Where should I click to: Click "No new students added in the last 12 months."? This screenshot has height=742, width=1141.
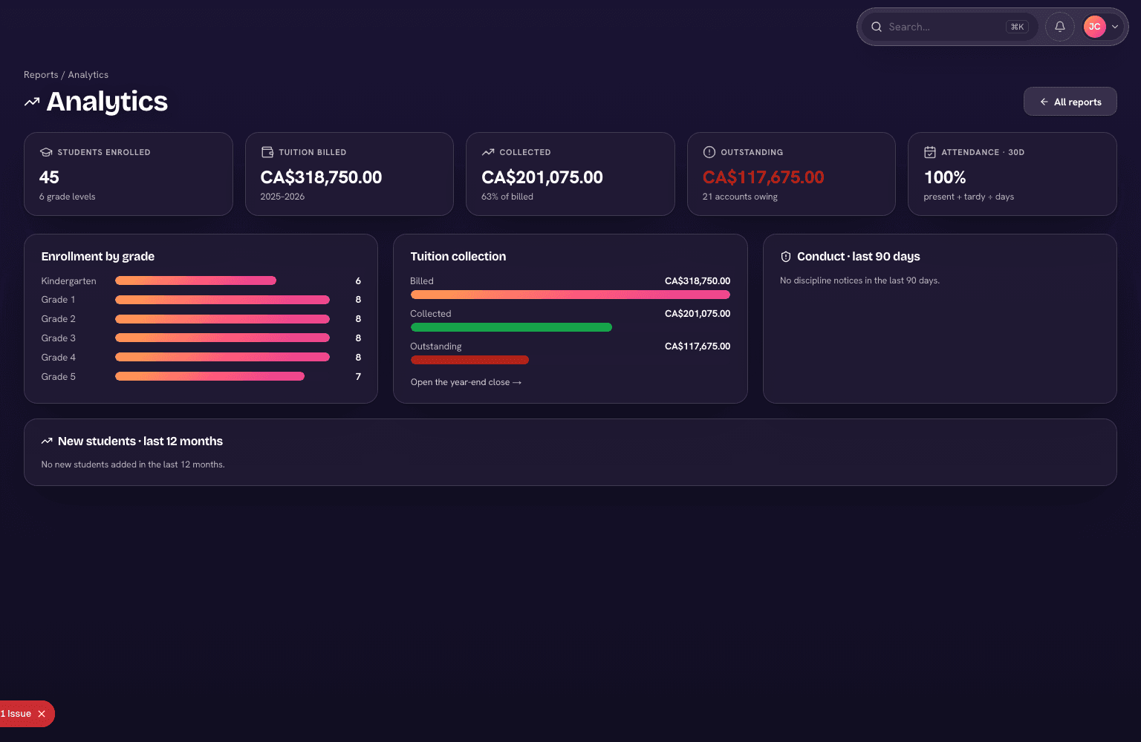pyautogui.click(x=133, y=464)
